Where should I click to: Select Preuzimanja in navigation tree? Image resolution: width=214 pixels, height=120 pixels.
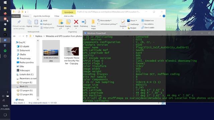[23, 58]
